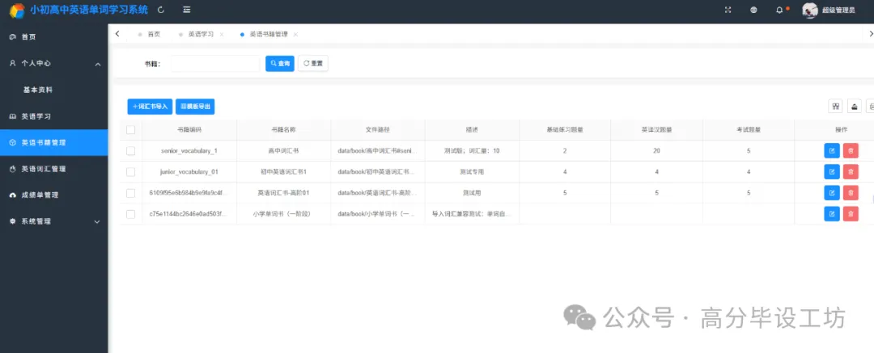Screen dimensions: 874x353
Task: Open the globe language switcher
Action: pos(753,10)
